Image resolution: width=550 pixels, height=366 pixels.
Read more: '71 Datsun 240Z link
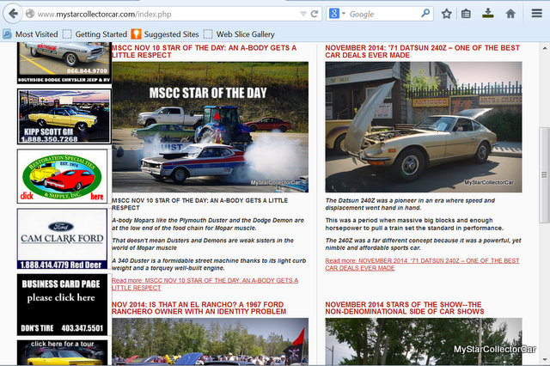(422, 265)
